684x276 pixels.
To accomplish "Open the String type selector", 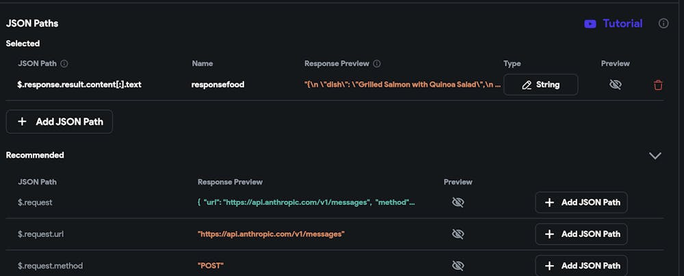I will point(540,85).
